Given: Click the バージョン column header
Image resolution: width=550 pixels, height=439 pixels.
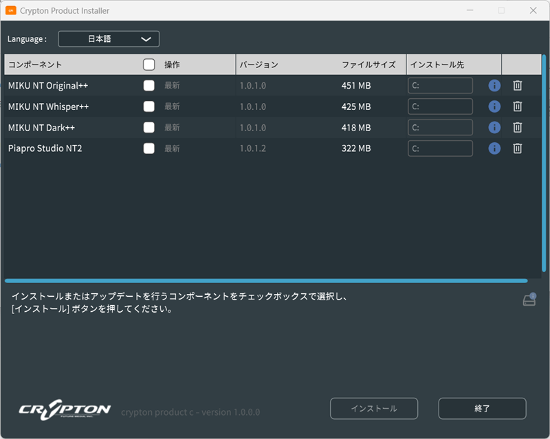Looking at the screenshot, I should 259,65.
